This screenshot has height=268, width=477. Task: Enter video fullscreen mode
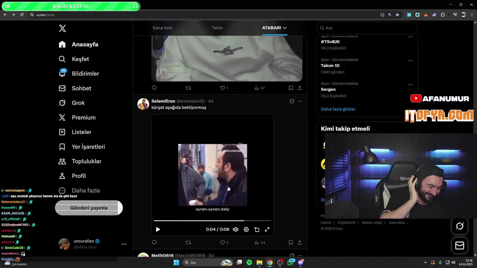click(x=267, y=229)
